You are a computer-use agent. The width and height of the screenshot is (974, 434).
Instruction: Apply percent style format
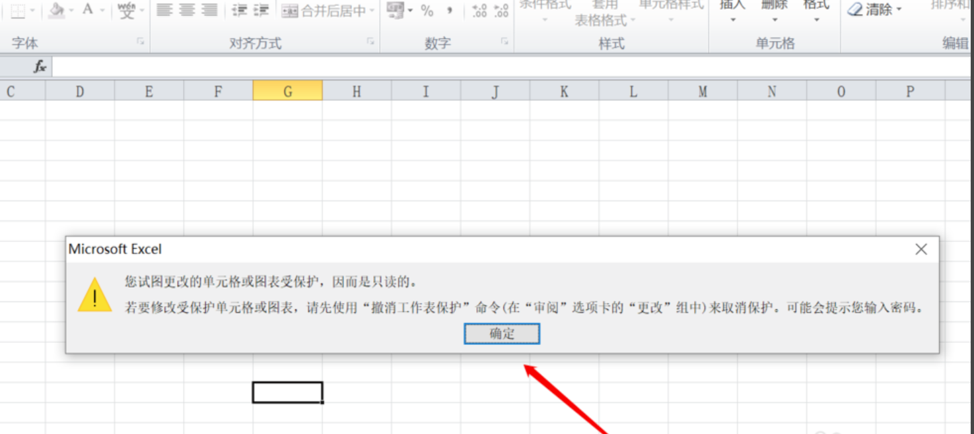coord(427,11)
